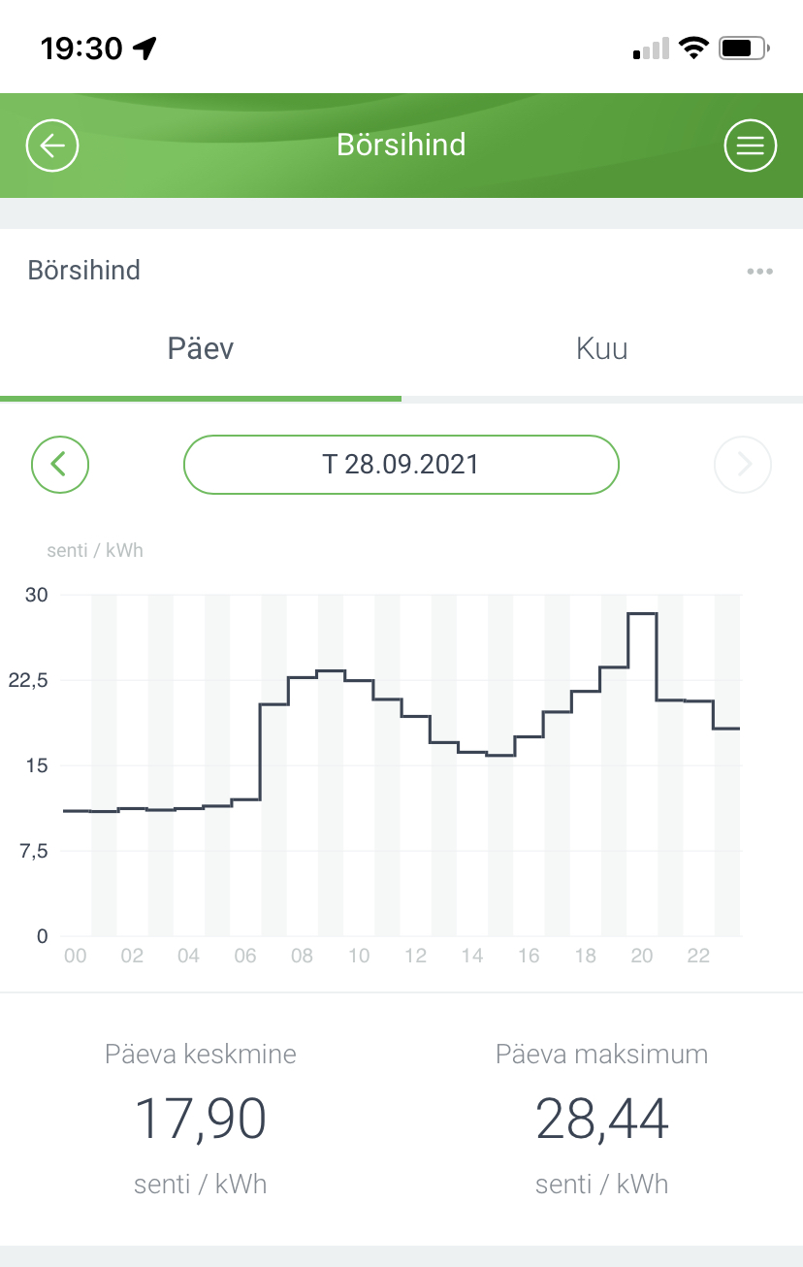
Task: Tap the disabled next day chevron
Action: pyautogui.click(x=743, y=465)
